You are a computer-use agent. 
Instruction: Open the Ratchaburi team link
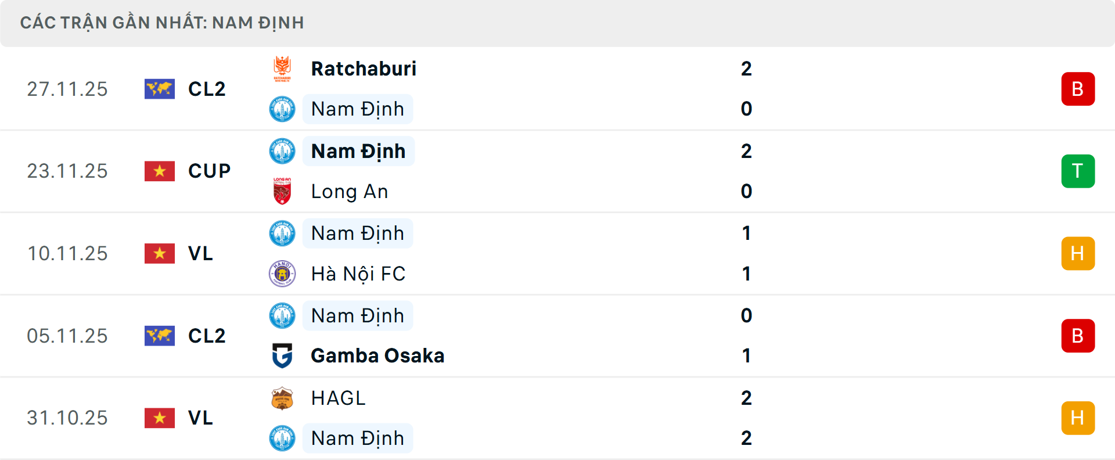tap(364, 69)
